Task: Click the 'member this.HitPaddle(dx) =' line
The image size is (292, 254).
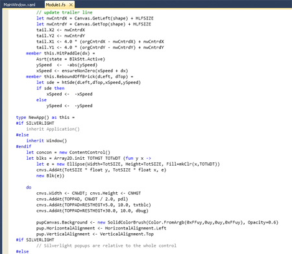Action: coord(60,53)
